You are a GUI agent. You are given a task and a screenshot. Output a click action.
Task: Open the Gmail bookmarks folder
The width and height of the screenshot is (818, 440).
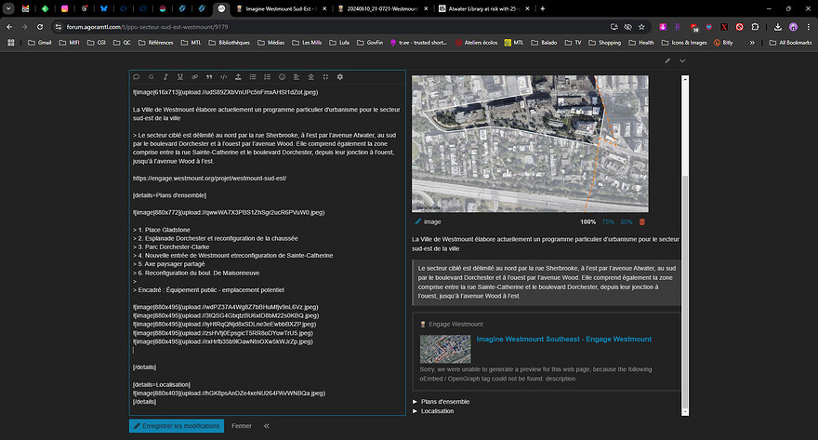(x=39, y=43)
